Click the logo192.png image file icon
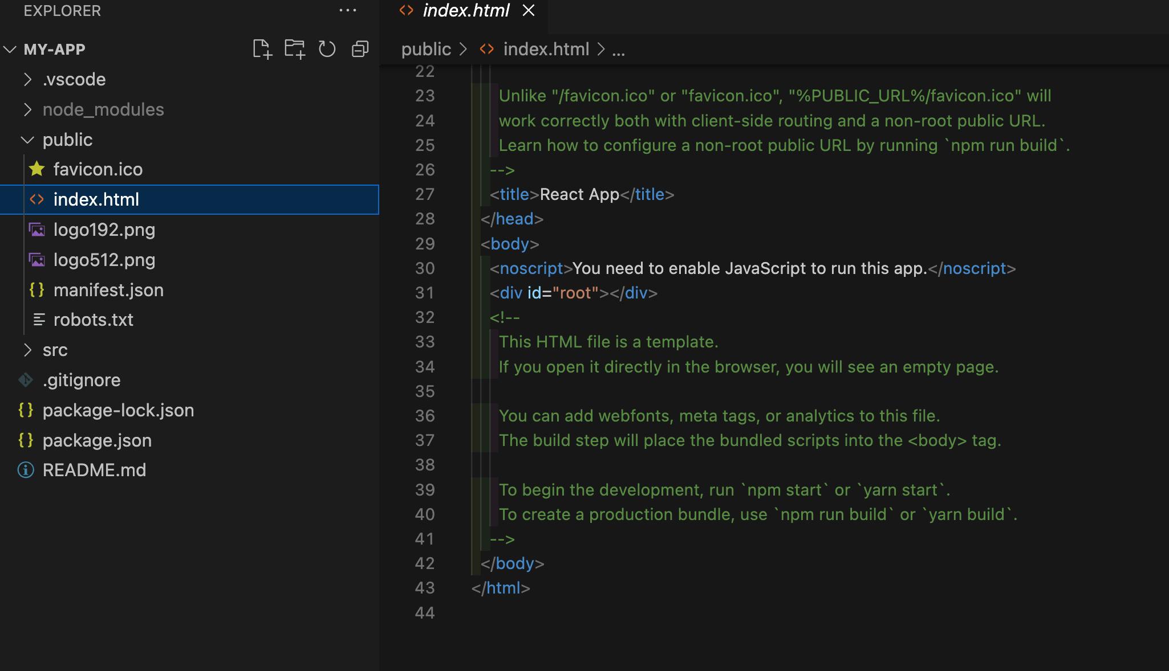Image resolution: width=1169 pixels, height=671 pixels. (x=37, y=230)
